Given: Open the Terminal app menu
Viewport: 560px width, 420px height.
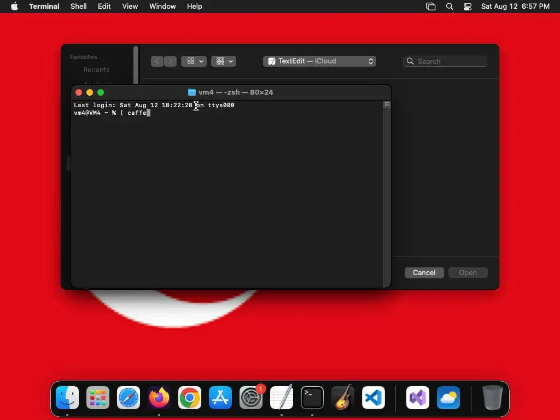Looking at the screenshot, I should click(44, 7).
